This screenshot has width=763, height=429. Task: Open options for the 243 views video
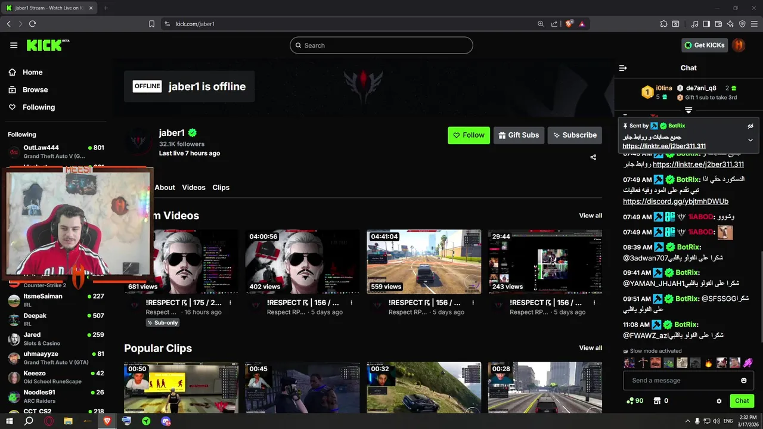[x=594, y=303]
